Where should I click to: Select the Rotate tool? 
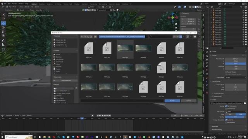click(3, 27)
